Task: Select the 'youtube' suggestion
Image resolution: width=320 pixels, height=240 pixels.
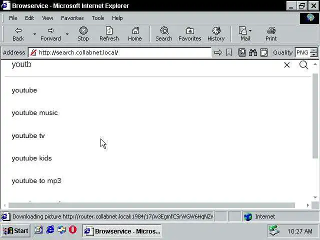Action: [x=24, y=90]
